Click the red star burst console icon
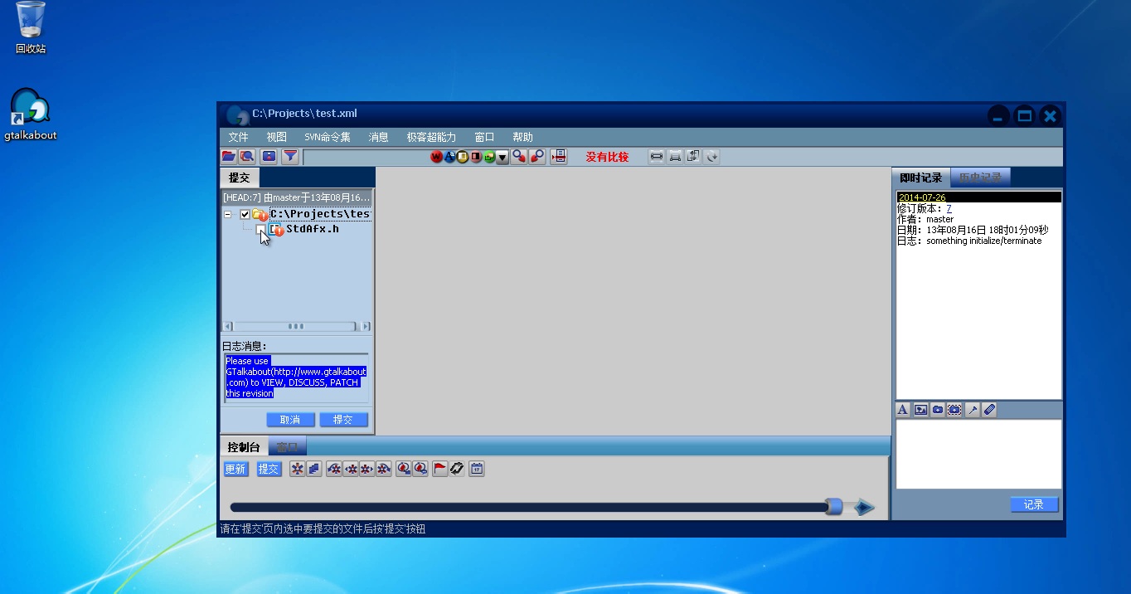Screen dimensions: 1131x594 [297, 469]
